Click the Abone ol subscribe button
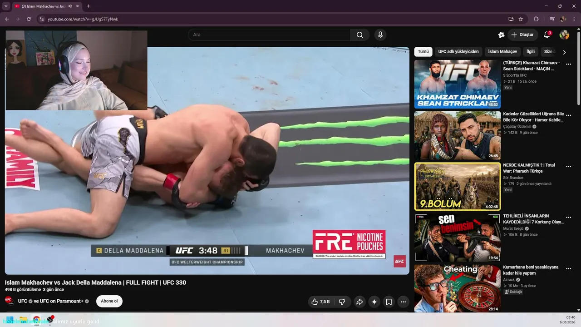The height and width of the screenshot is (327, 581). (x=109, y=301)
